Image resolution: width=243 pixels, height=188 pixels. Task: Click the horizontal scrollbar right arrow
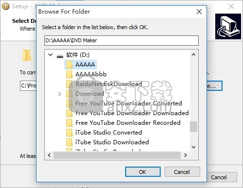[x=186, y=155]
